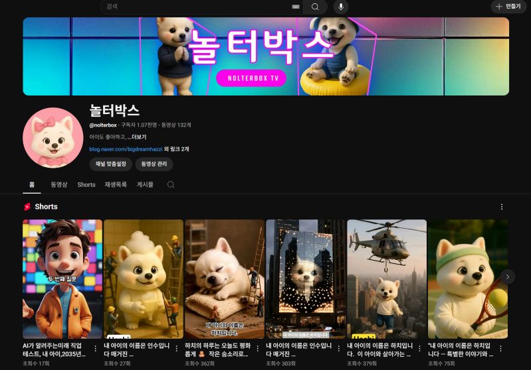Screen dimensions: 531x370
Task: Open the 재생목록 tab
Action: 116,184
